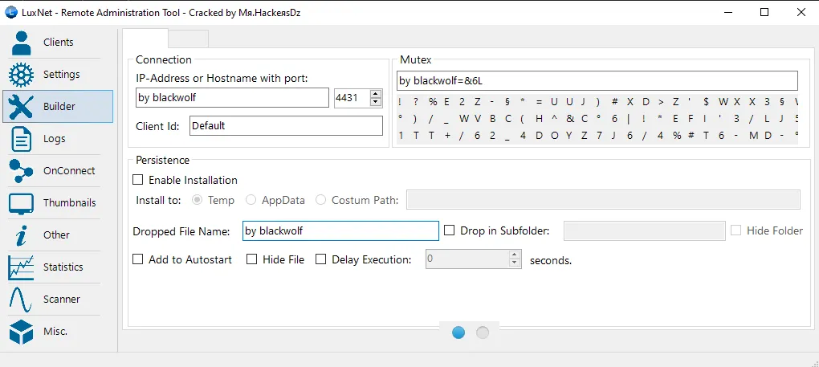Switch to the second unlabeled tab at top
The image size is (819, 367).
pyautogui.click(x=189, y=39)
